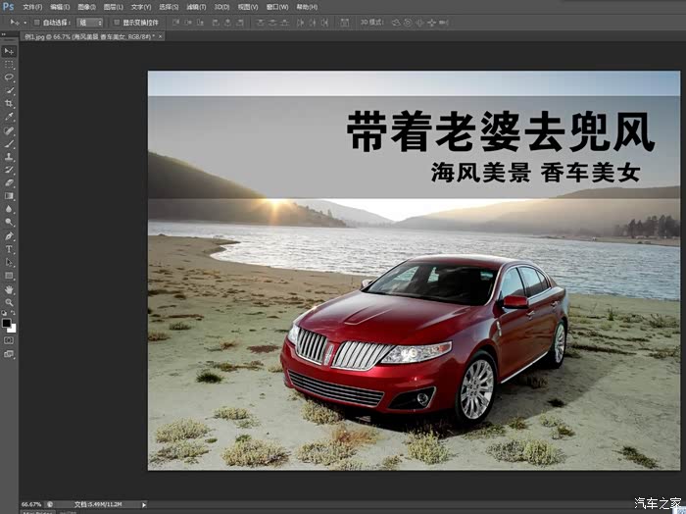This screenshot has width=686, height=514.
Task: Enable the 自动选择 checkbox
Action: [x=37, y=22]
